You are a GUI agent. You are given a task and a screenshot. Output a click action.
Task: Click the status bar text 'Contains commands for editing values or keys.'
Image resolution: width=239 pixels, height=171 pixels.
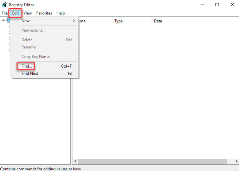(x=41, y=169)
